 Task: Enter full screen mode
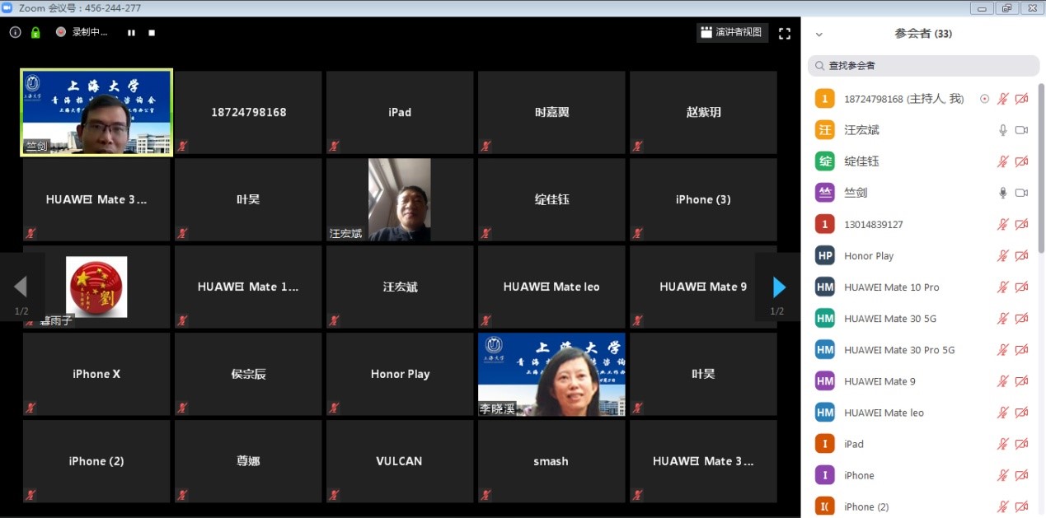click(x=784, y=33)
